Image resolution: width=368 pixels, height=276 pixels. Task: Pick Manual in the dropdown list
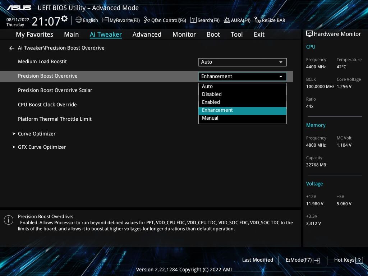pyautogui.click(x=243, y=118)
